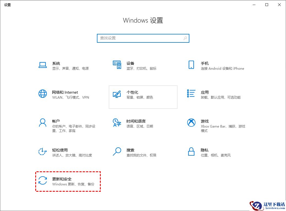Viewport: 286px width, 211px height.
Task: Click the 帐户 person icon
Action: pos(42,123)
